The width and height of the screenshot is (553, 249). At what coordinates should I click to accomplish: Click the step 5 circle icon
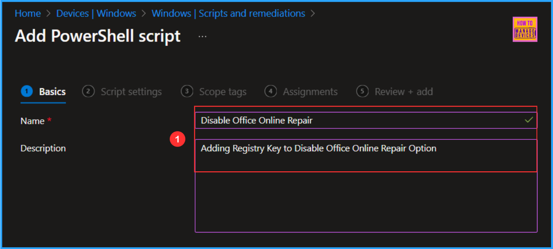[362, 91]
